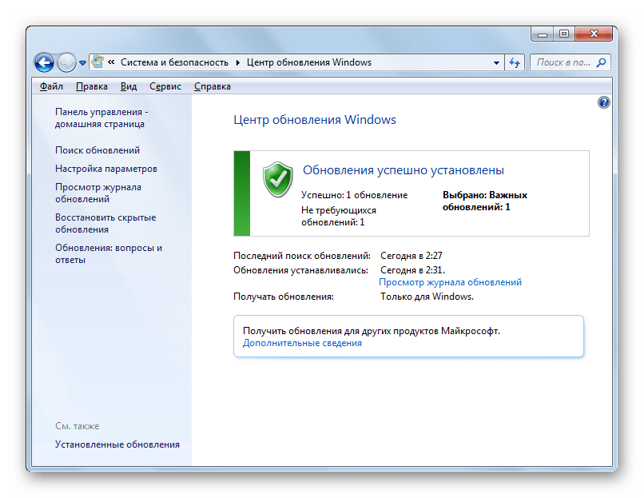
Task: Close the Windows Update window
Action: (x=594, y=34)
